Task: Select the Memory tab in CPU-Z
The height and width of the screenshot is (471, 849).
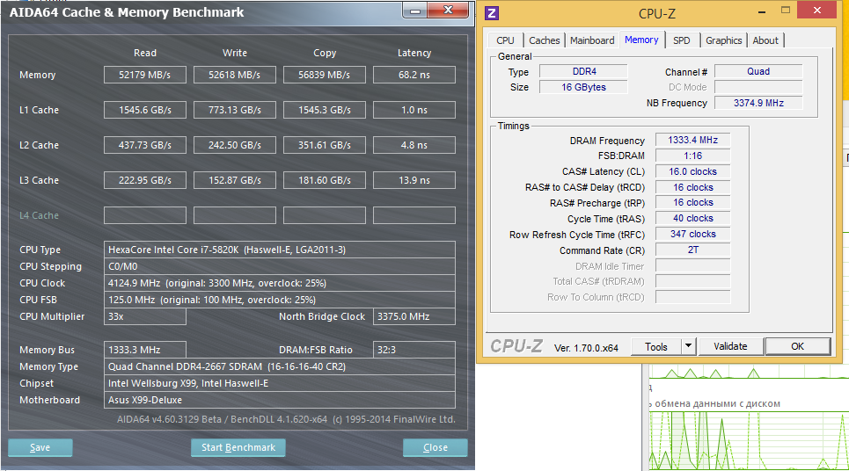Action: pos(641,40)
